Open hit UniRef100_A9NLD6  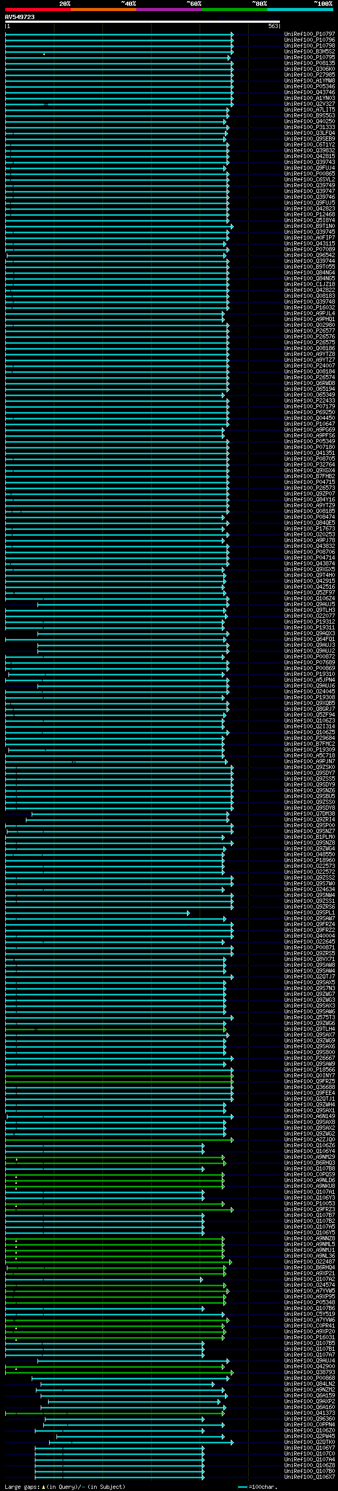coord(309,1179)
